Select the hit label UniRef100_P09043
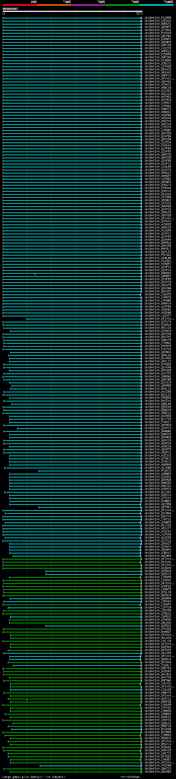Viewport: 176px width, 779px height. [x=158, y=145]
